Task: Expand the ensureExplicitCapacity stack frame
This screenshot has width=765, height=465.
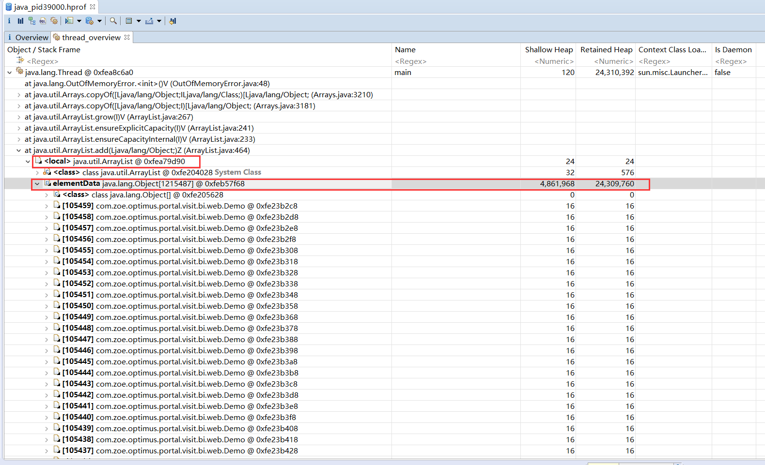Action: point(19,128)
